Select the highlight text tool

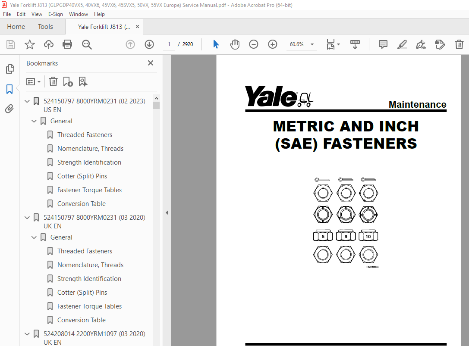[x=402, y=44]
